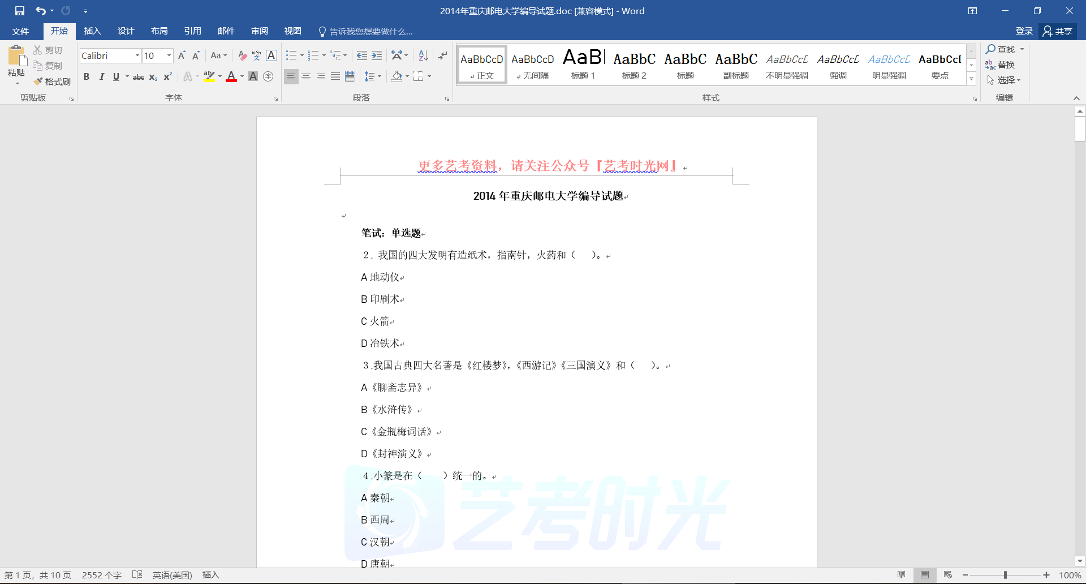This screenshot has width=1086, height=584.
Task: Click the 替换 replace button
Action: pos(1000,65)
